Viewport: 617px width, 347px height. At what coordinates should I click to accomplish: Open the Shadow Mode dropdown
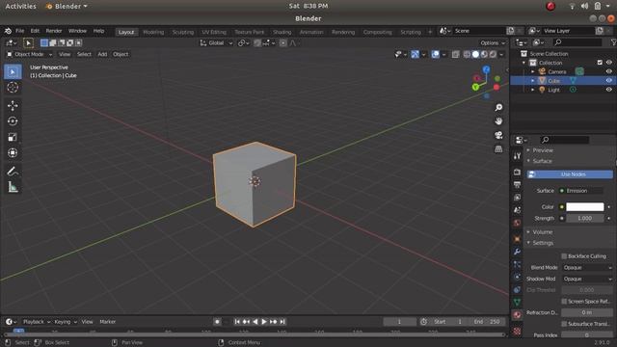pos(587,279)
